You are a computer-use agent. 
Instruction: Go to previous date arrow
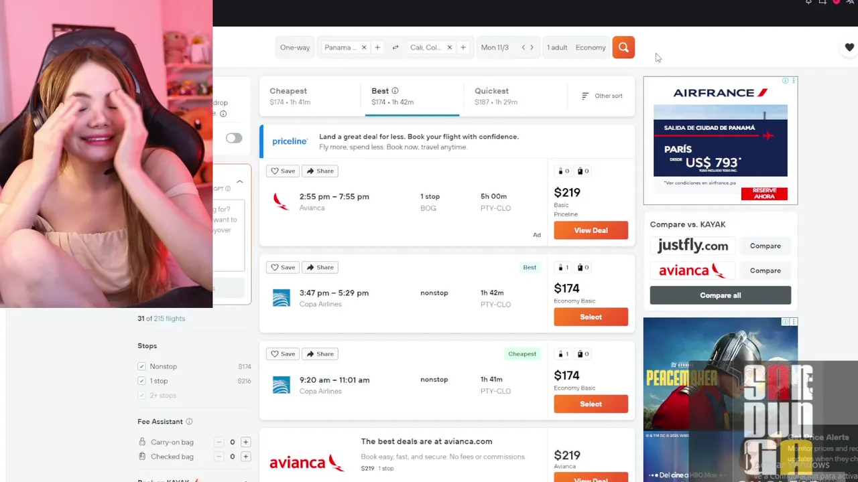[x=524, y=48]
